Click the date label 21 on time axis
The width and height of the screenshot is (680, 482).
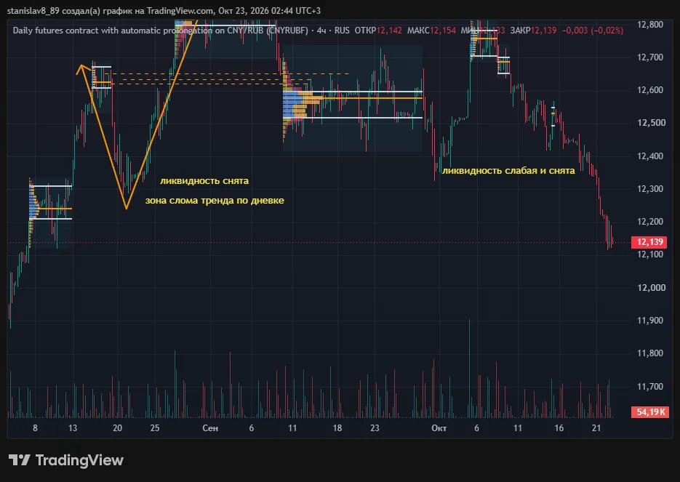tap(597, 428)
